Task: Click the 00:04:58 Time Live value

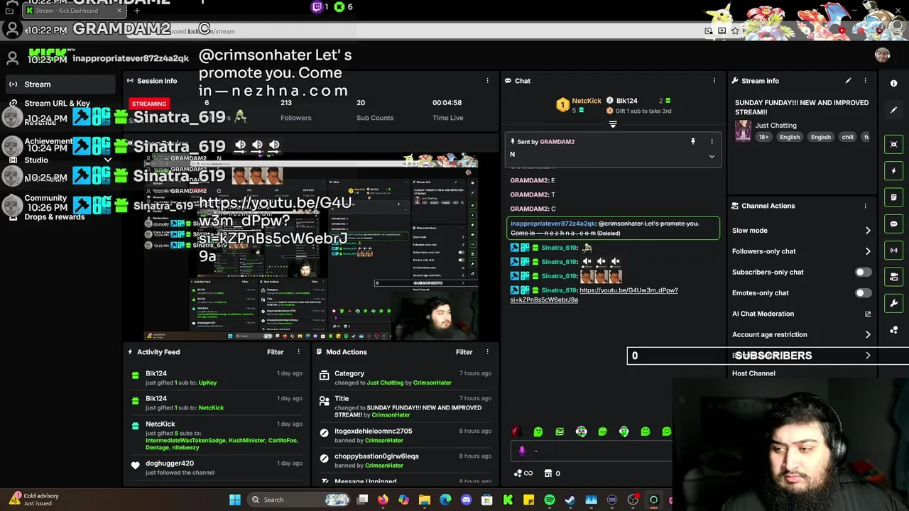Action: click(x=447, y=103)
